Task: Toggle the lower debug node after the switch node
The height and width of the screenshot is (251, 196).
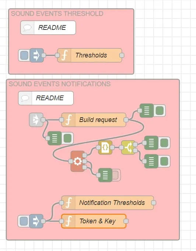Action: click(164, 161)
